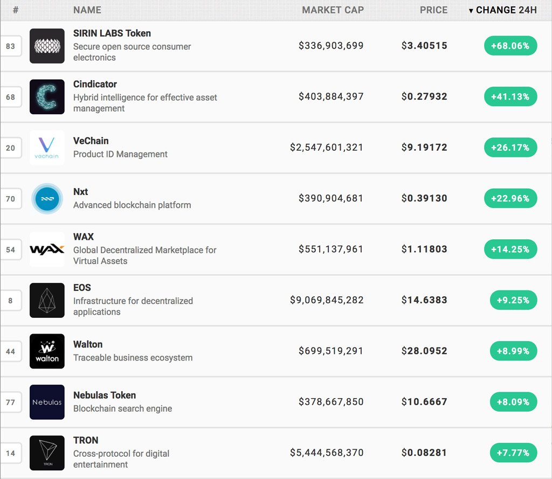
Task: Click the SIRIN LABS Token logo icon
Action: tap(47, 46)
